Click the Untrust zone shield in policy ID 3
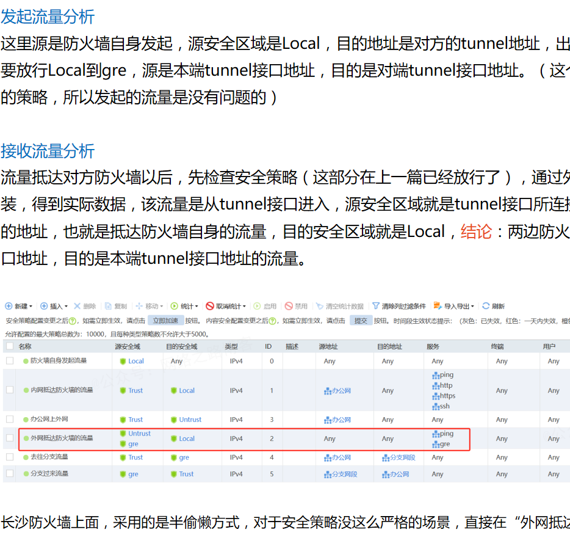 [x=174, y=420]
